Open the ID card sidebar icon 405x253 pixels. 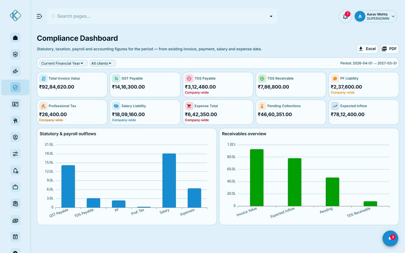(x=15, y=104)
